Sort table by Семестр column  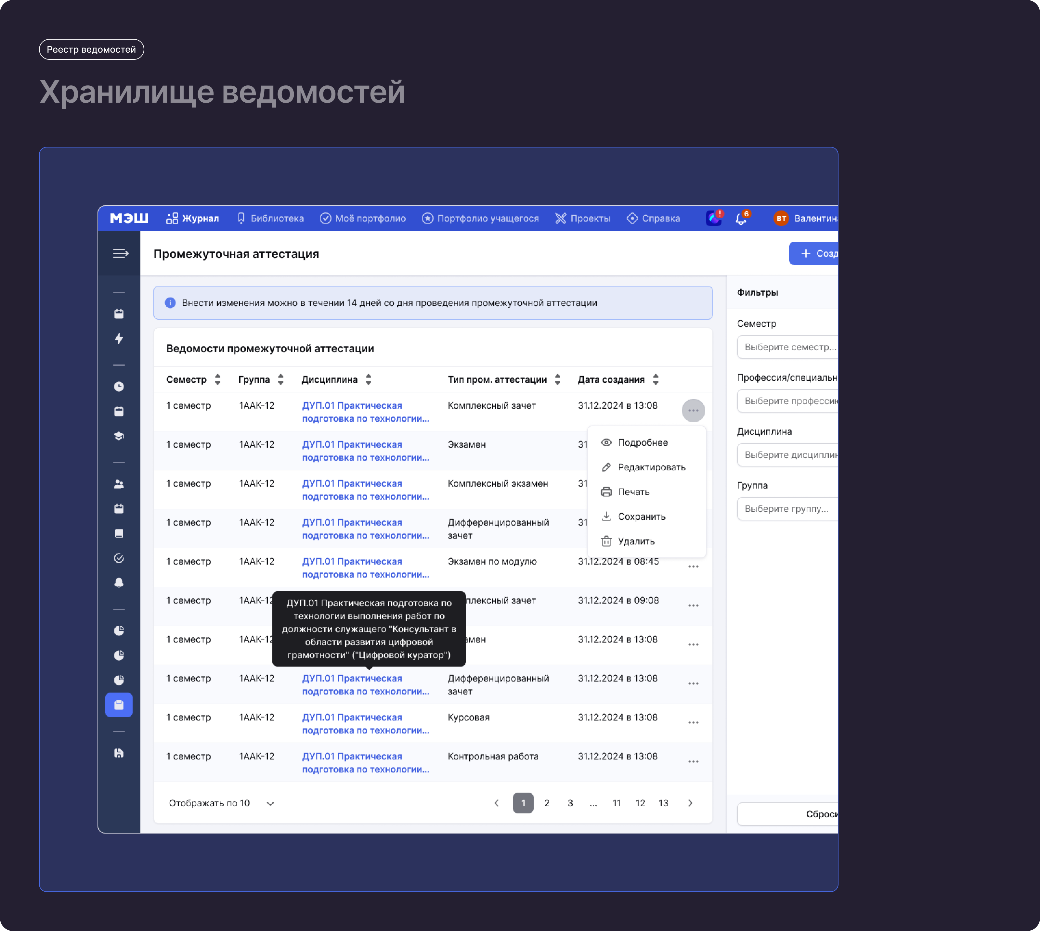tap(217, 379)
